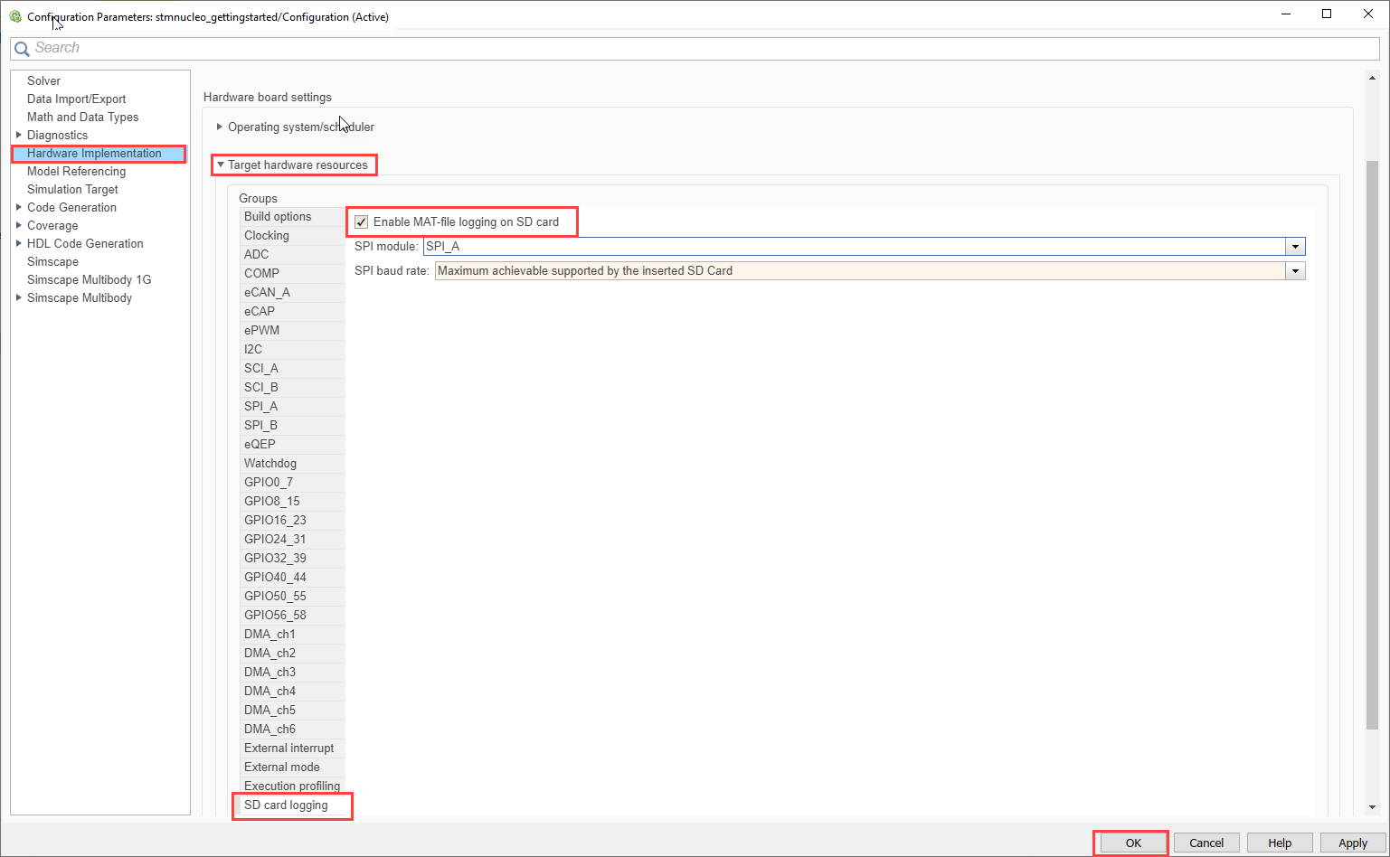Expand the Diagnostics tree node
The height and width of the screenshot is (857, 1390).
coord(19,136)
